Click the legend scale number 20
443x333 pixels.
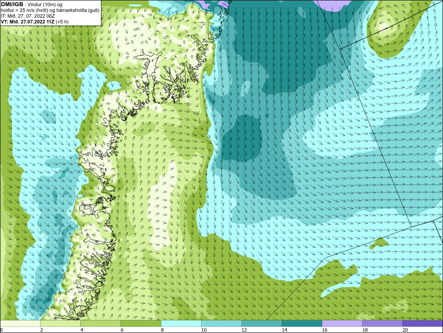(x=405, y=330)
